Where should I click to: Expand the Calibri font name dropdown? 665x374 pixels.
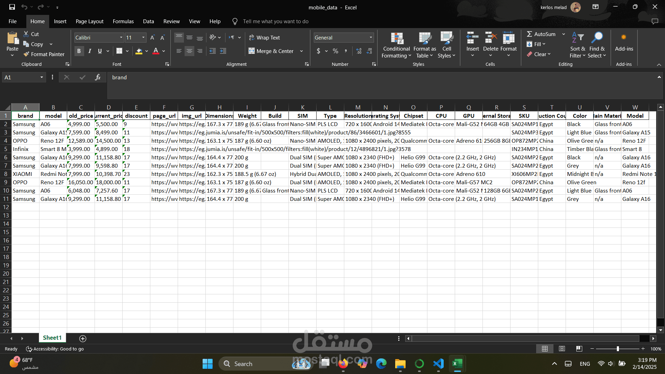tap(121, 38)
